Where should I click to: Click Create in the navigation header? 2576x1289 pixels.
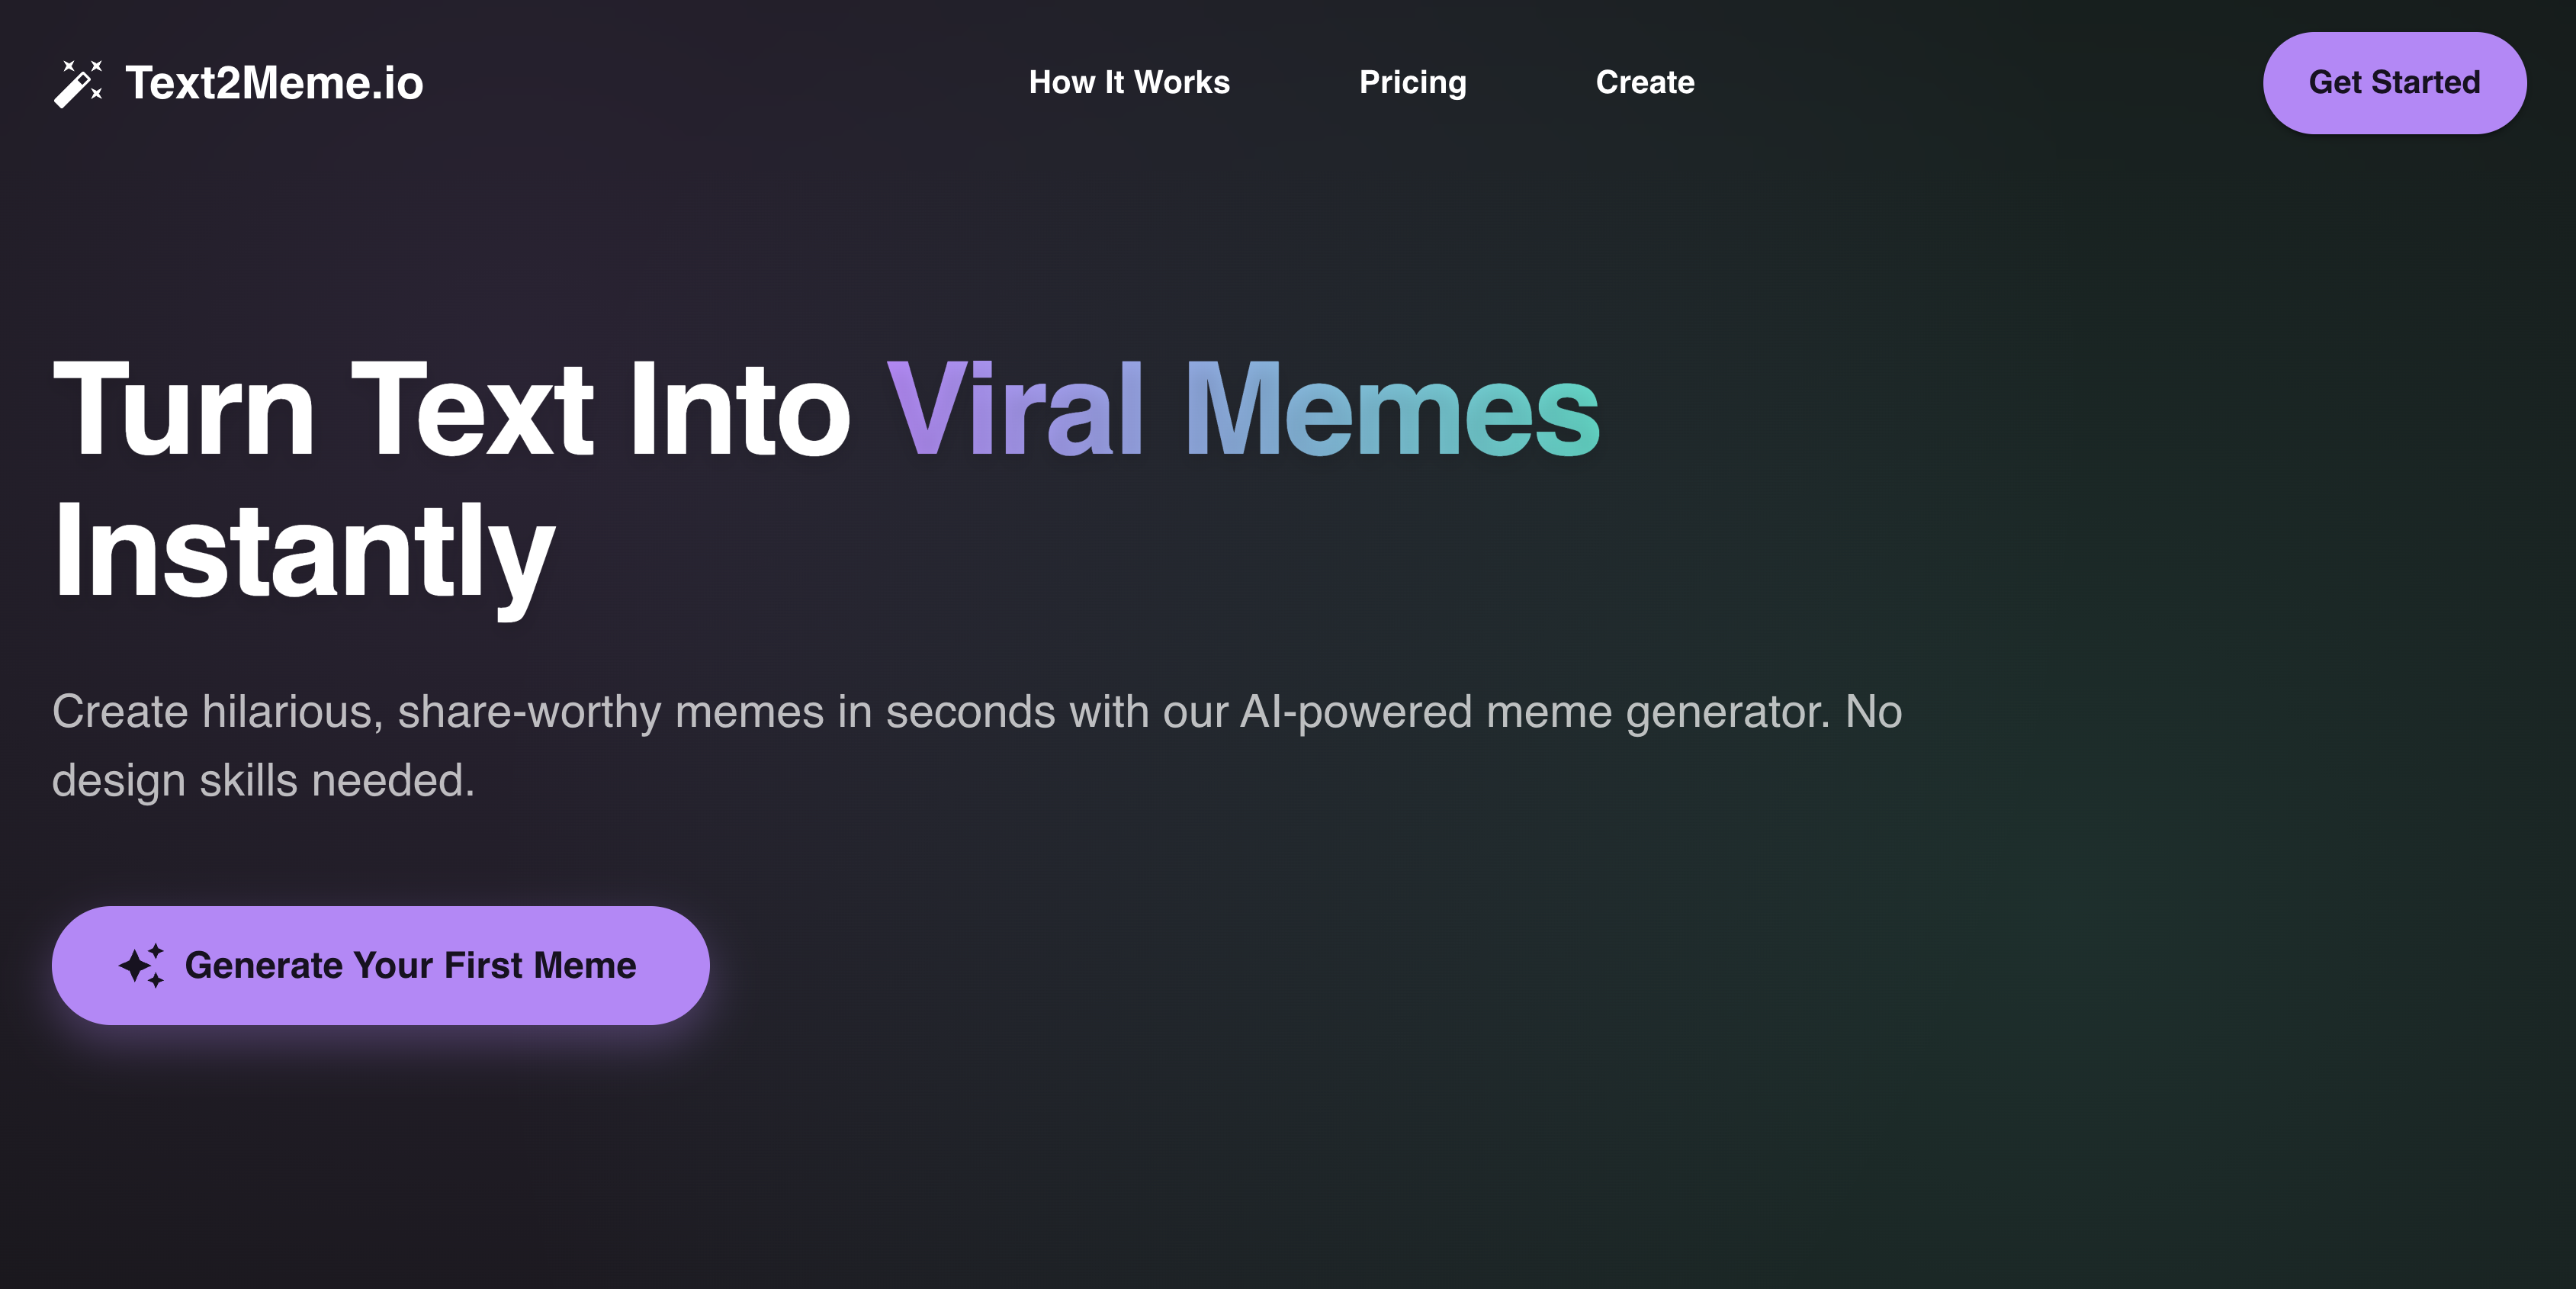pyautogui.click(x=1645, y=83)
